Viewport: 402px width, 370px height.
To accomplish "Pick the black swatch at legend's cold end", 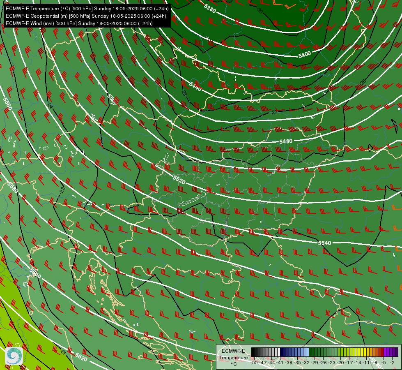I will point(253,352).
